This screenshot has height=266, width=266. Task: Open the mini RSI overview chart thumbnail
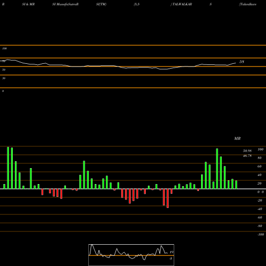point(131,255)
